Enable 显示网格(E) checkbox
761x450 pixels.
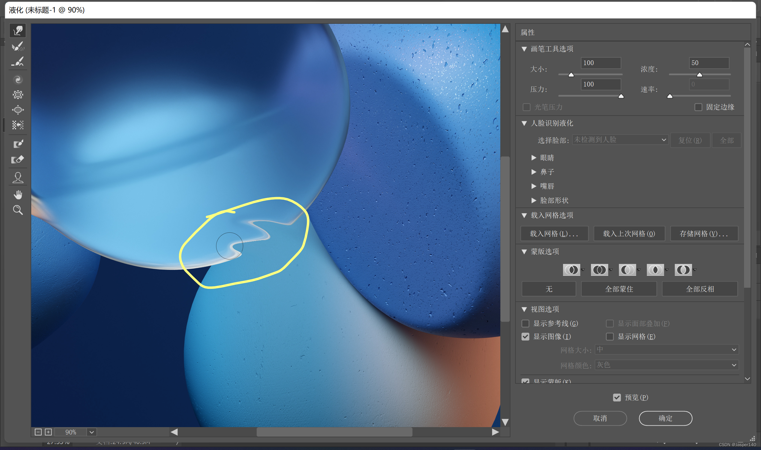[610, 336]
